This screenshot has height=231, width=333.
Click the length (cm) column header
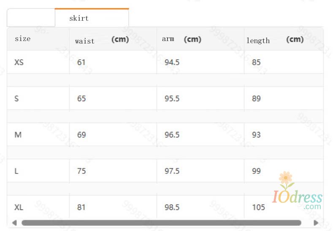[275, 40]
